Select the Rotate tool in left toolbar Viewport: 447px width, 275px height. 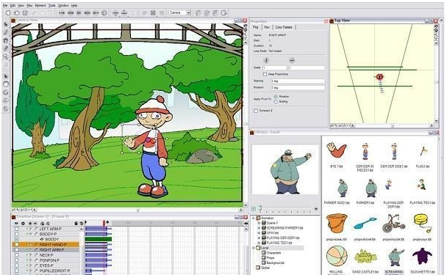tap(6, 92)
